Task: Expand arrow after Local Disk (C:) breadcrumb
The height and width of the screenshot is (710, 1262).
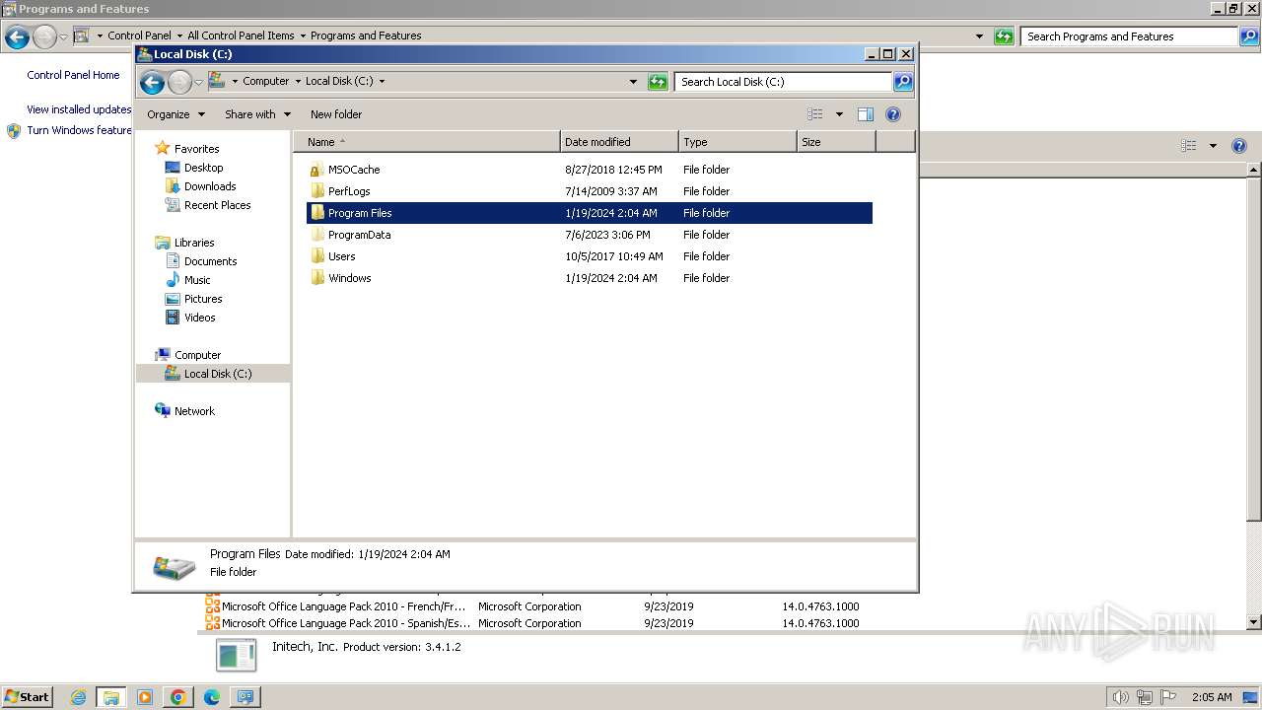Action: coord(383,82)
